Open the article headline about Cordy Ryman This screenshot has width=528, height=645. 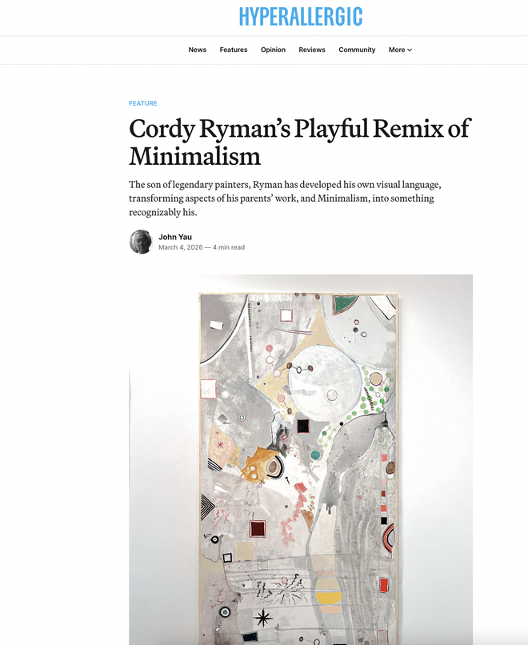(x=301, y=141)
